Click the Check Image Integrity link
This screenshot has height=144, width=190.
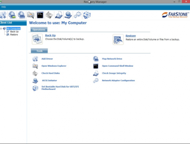pos(114,73)
